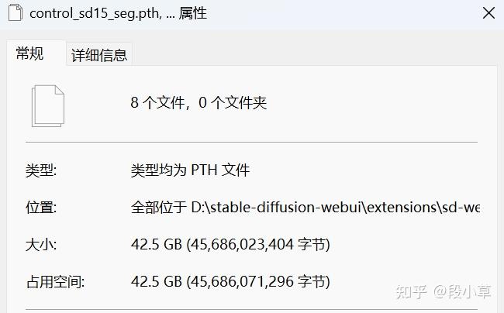
Task: Select the 常规 tab
Action: (30, 53)
